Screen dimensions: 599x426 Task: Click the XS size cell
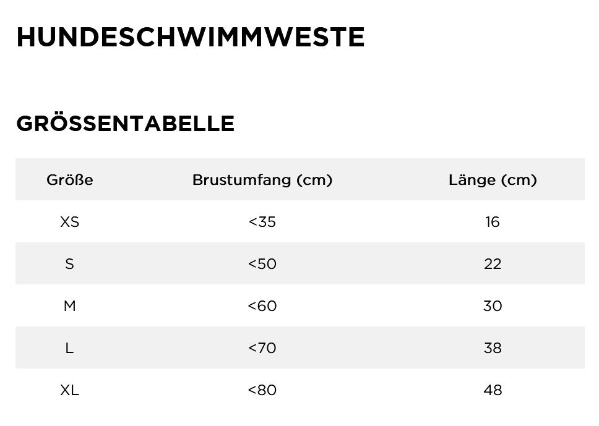coord(69,222)
